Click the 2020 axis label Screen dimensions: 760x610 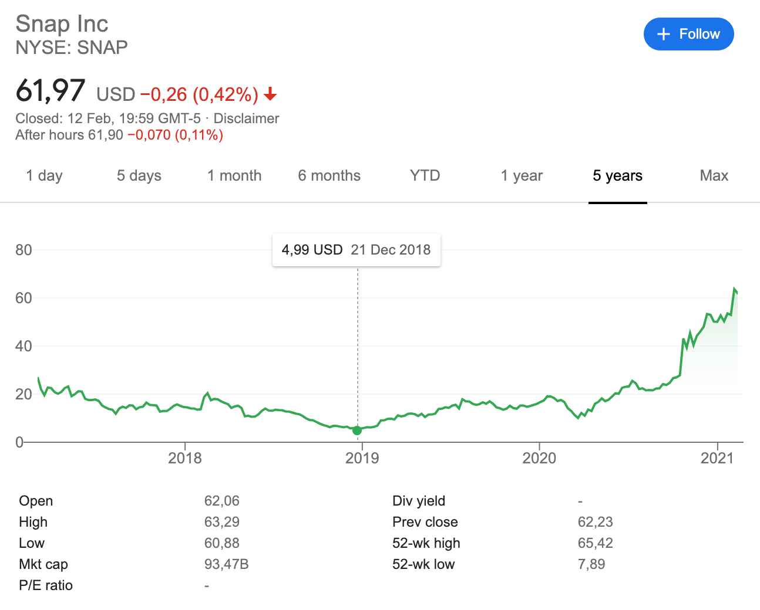click(x=539, y=458)
